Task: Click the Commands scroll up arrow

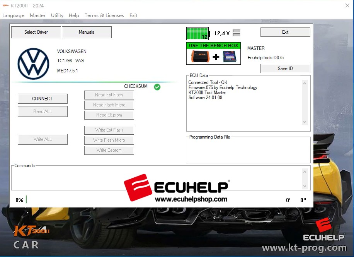Action: click(305, 172)
